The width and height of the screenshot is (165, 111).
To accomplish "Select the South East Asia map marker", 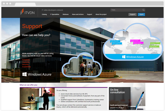I will point(154,46).
